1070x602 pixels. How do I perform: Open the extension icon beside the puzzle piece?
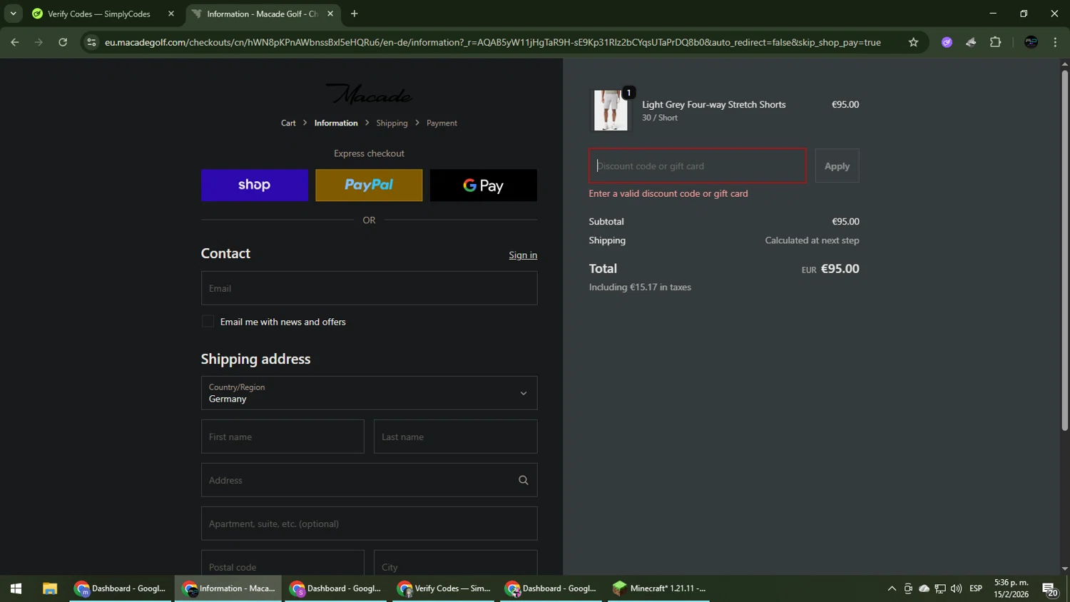pyautogui.click(x=971, y=42)
